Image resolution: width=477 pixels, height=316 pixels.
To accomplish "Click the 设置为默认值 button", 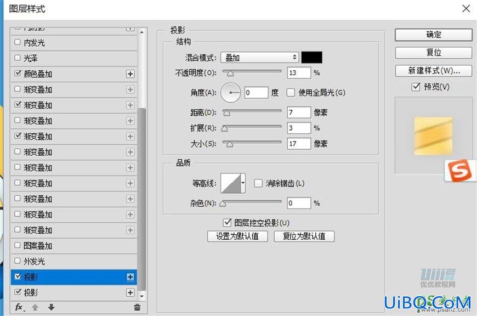I will click(237, 236).
